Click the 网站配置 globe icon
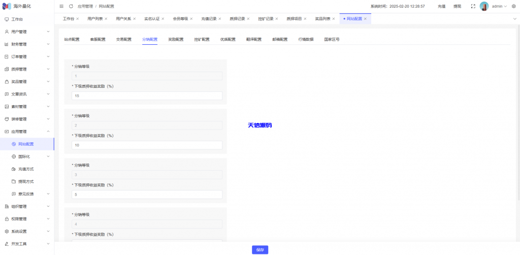Viewport: 520px width, 255px height. [14, 144]
